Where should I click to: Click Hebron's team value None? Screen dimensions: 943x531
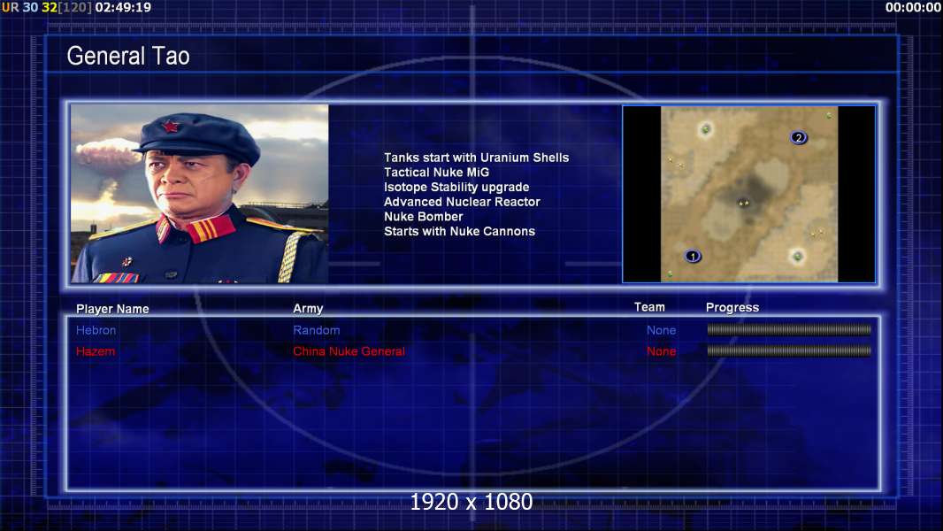pos(661,330)
